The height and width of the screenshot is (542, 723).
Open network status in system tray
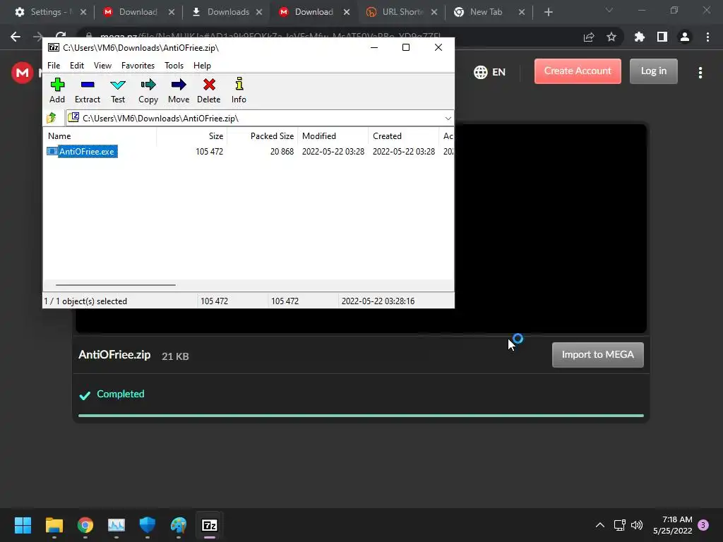click(x=619, y=525)
